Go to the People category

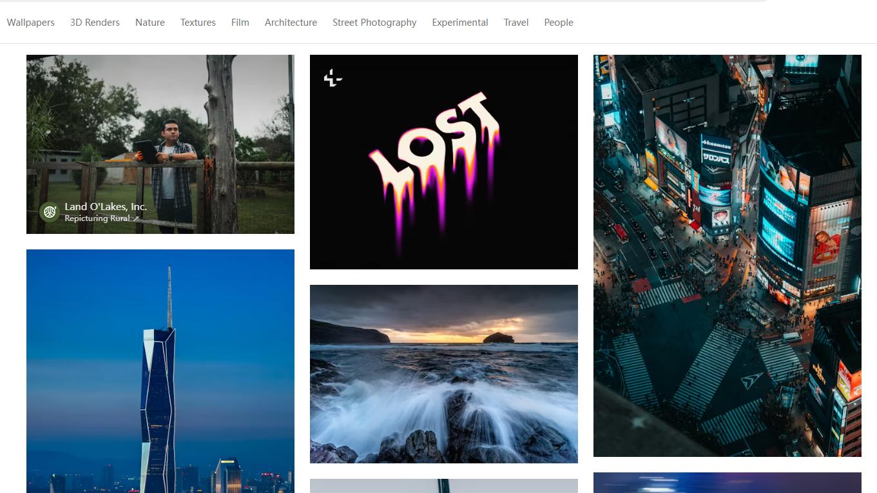[559, 23]
